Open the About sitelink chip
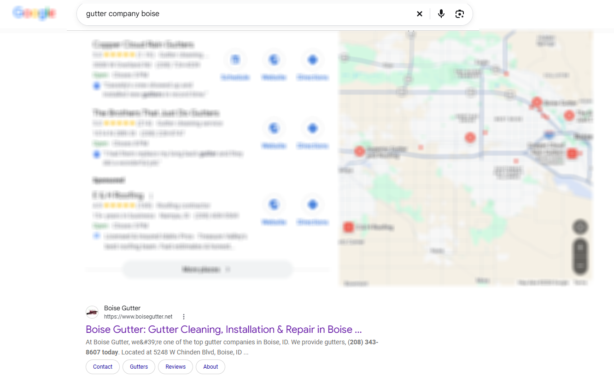The height and width of the screenshot is (382, 614). tap(211, 367)
